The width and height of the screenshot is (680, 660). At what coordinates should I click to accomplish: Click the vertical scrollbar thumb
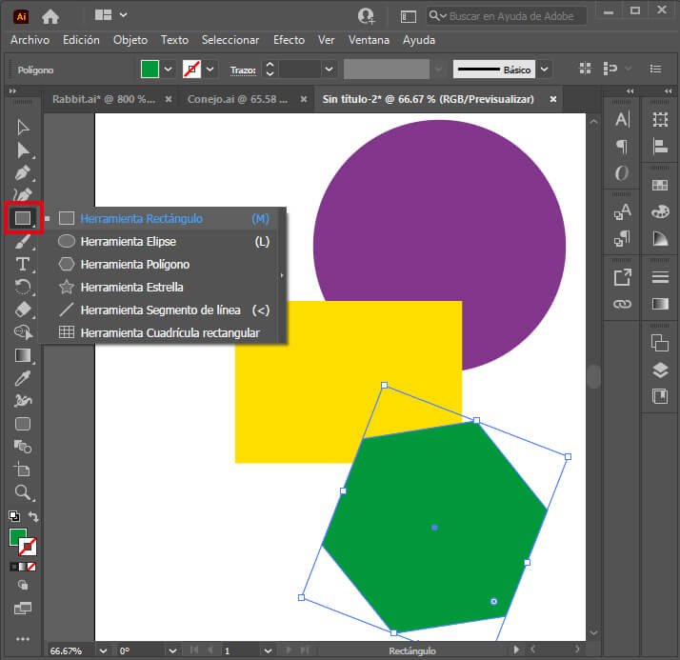(593, 376)
